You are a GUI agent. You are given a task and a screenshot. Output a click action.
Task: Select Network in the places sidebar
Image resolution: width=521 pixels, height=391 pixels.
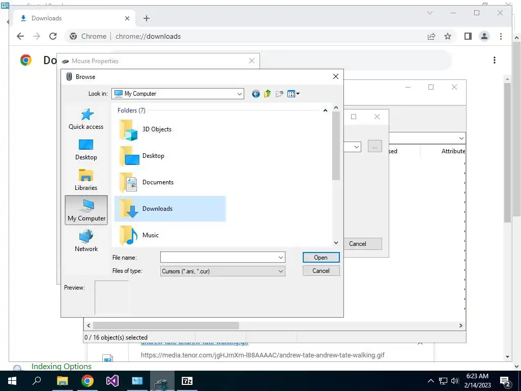coord(86,241)
